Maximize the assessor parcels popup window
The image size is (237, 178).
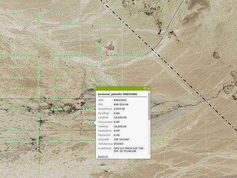tap(145, 89)
